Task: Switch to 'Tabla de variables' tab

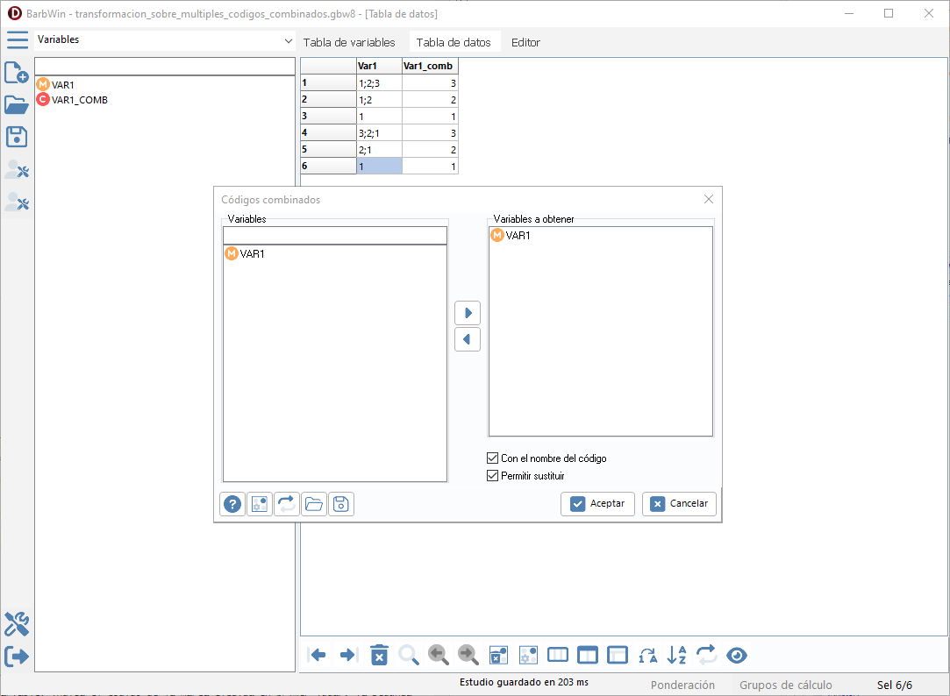Action: pyautogui.click(x=349, y=42)
